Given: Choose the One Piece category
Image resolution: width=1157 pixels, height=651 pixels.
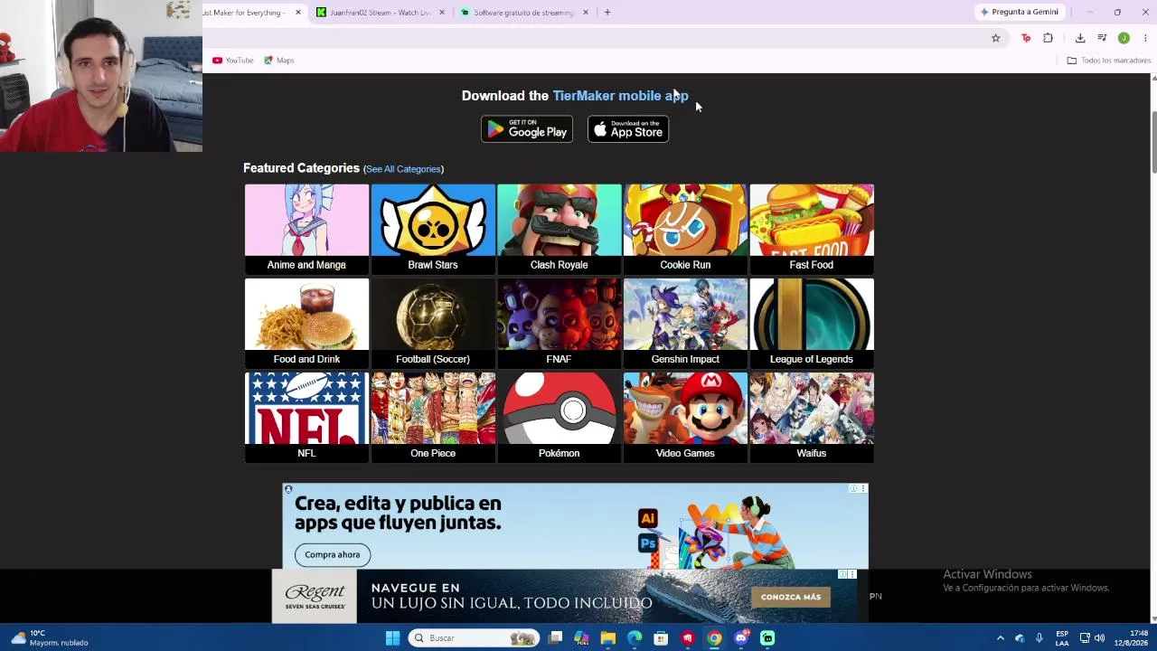Looking at the screenshot, I should pyautogui.click(x=433, y=417).
